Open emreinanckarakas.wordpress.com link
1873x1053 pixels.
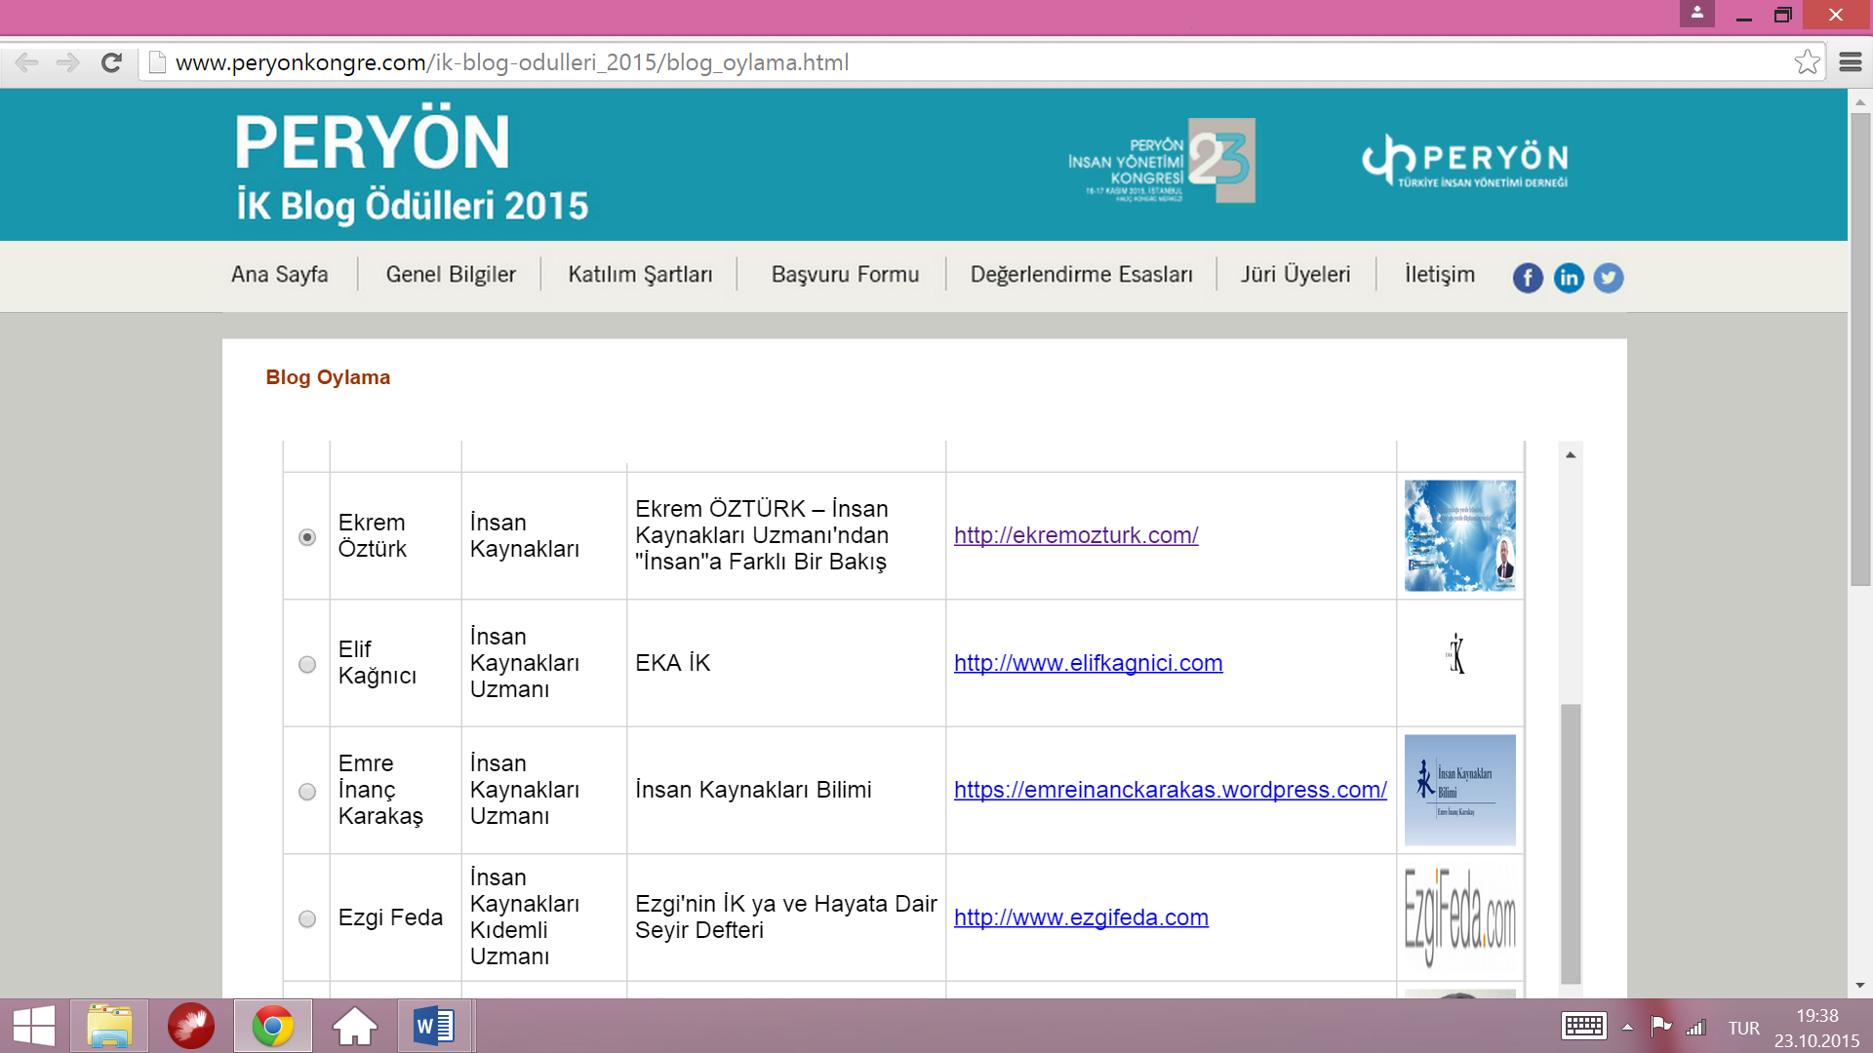point(1170,790)
